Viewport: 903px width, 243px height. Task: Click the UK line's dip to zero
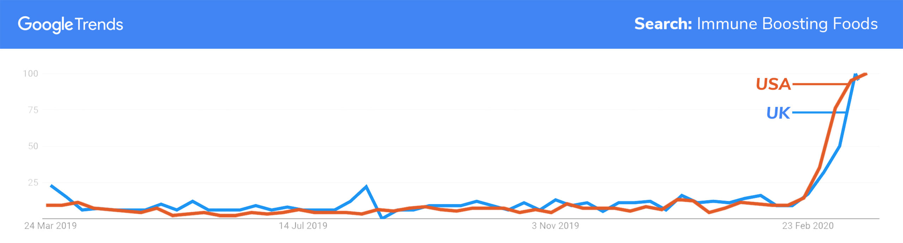(x=383, y=218)
